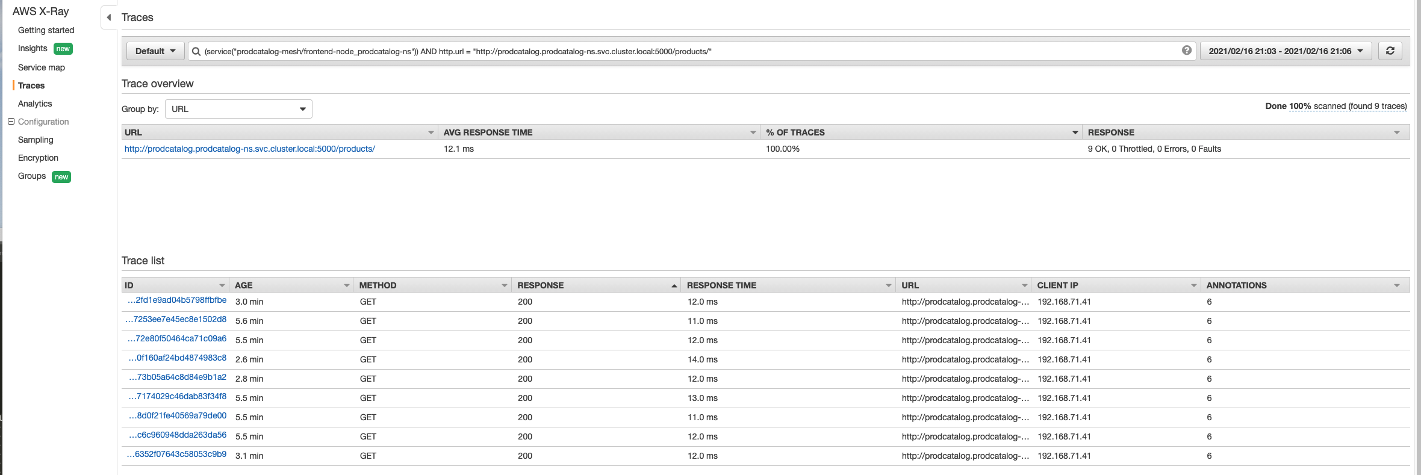This screenshot has height=475, width=1421.
Task: Open Analytics page
Action: coord(35,104)
